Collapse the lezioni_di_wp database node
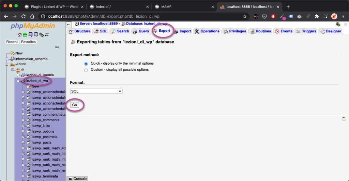Screen dimensions: 349x181 coord(18,81)
